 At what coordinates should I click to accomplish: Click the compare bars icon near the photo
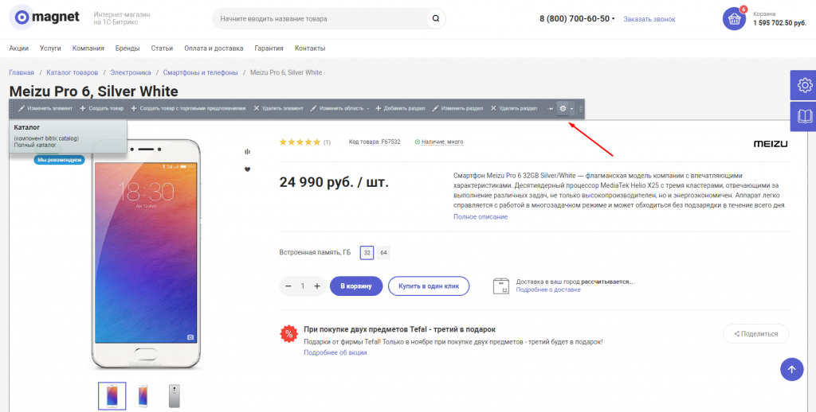tap(247, 152)
